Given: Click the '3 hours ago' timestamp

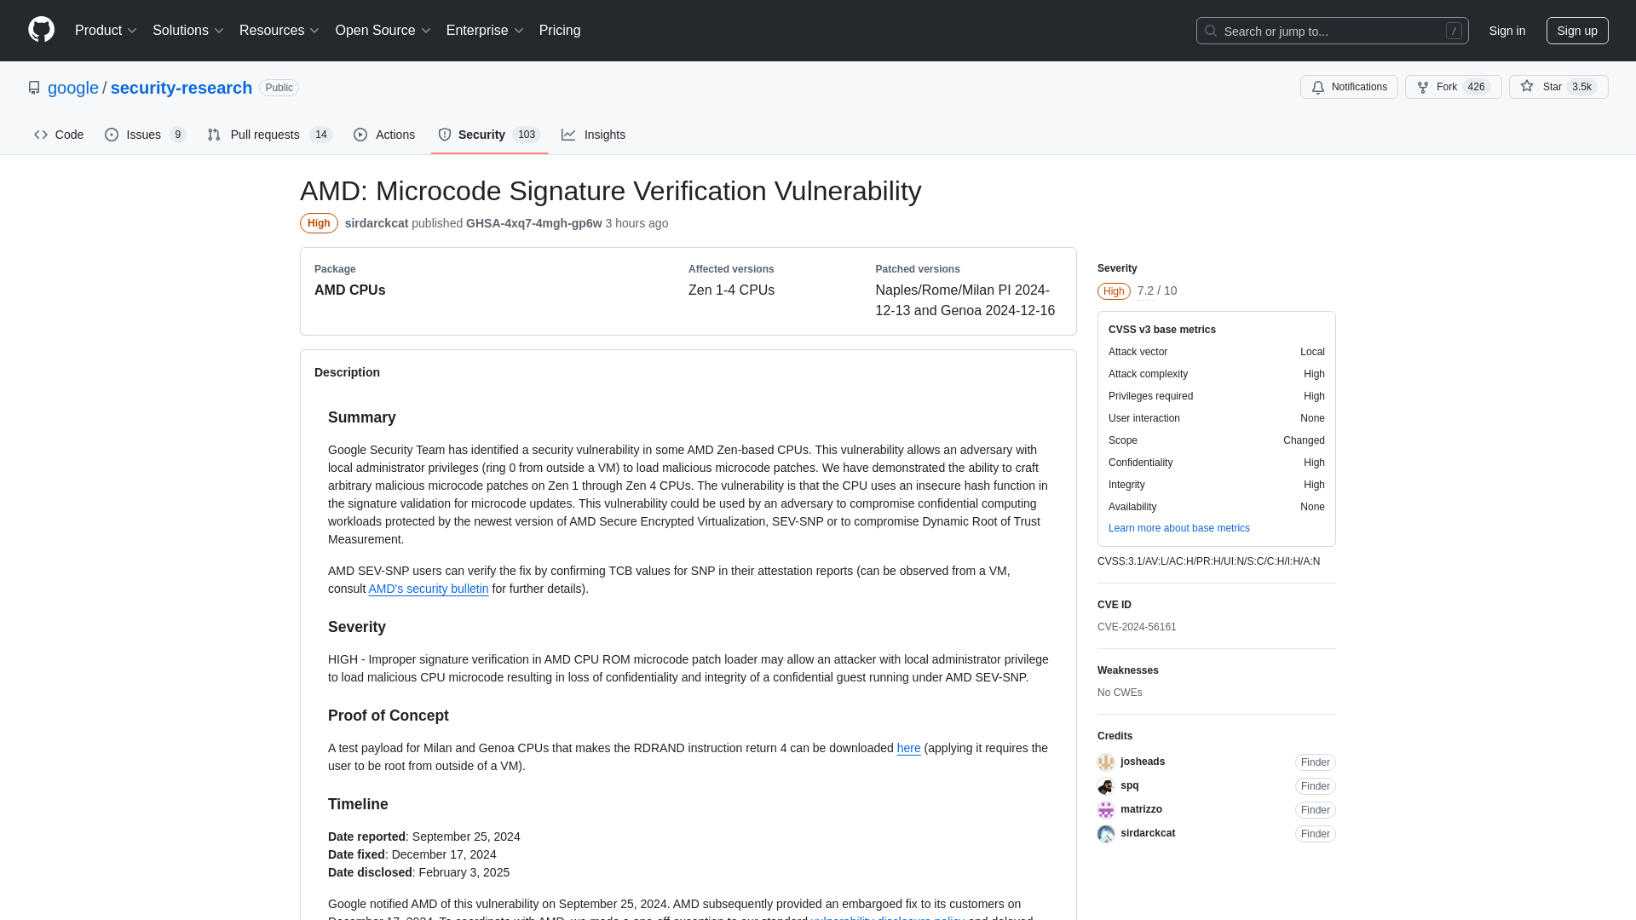Looking at the screenshot, I should [x=637, y=223].
